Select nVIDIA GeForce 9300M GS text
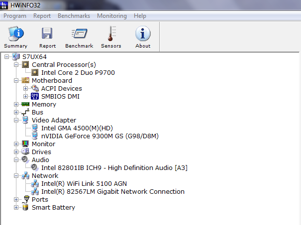 tap(100, 136)
